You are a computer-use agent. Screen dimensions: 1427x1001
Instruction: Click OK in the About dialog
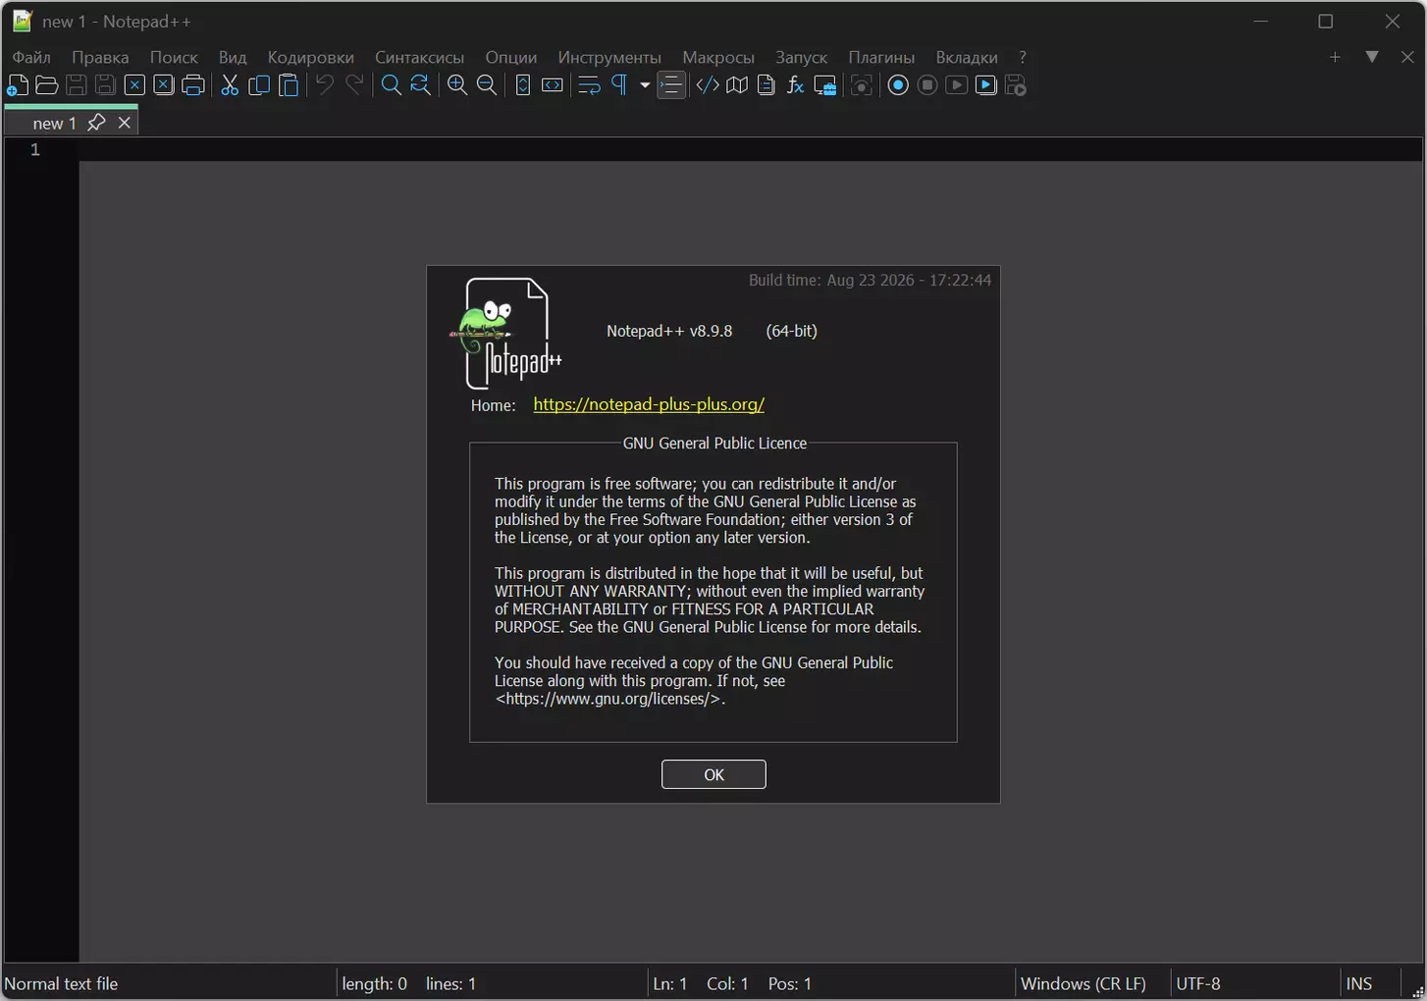tap(713, 774)
